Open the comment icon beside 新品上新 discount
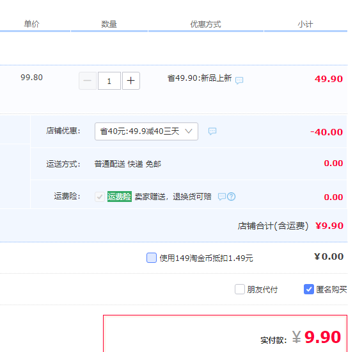This screenshot has height=352, width=355. point(239,81)
